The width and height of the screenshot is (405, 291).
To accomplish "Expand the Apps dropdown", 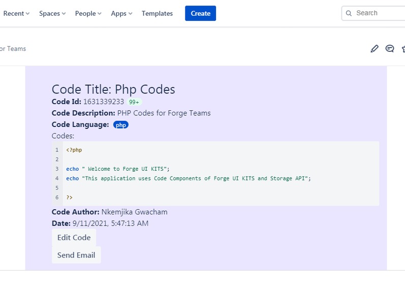I will coord(121,13).
